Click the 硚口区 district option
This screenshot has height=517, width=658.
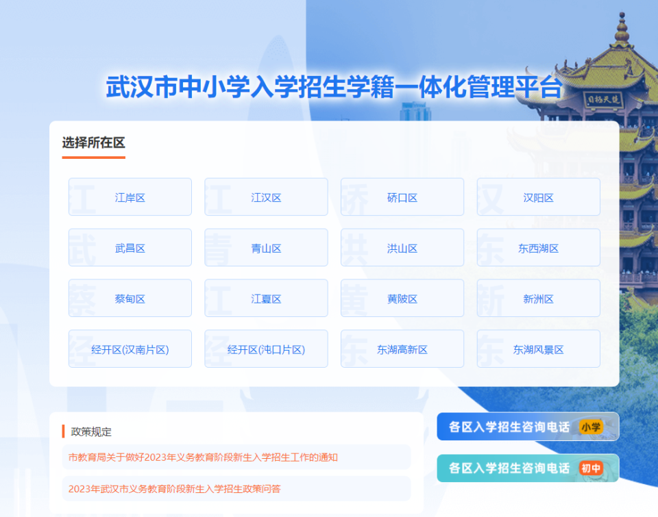pyautogui.click(x=402, y=197)
